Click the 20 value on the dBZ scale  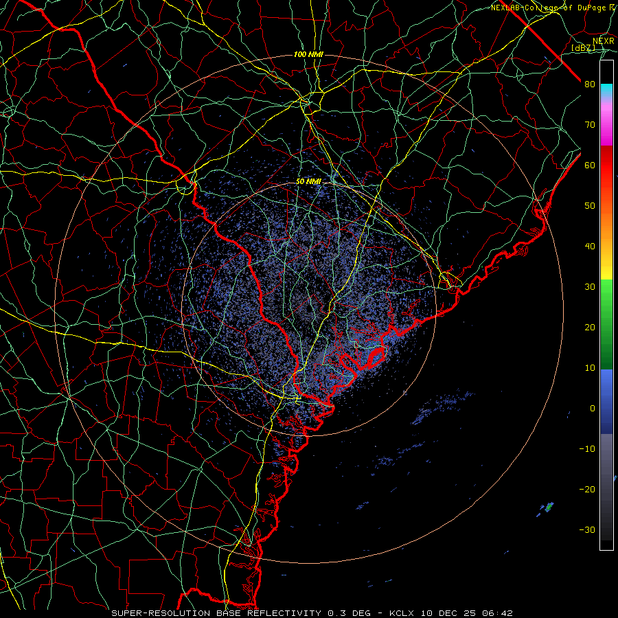pos(590,327)
